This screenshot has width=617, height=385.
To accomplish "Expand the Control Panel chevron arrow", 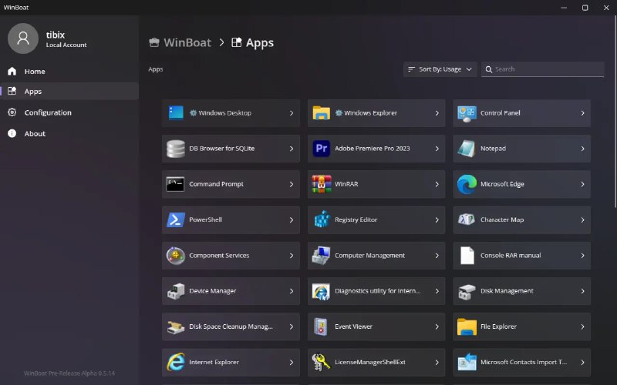I will pyautogui.click(x=583, y=113).
